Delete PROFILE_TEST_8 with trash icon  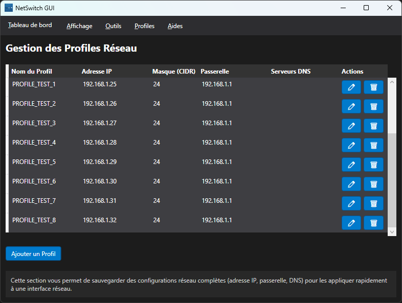373,223
